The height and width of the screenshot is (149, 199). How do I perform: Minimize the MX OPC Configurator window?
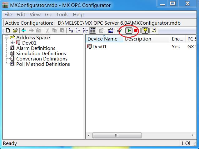click(x=162, y=3)
